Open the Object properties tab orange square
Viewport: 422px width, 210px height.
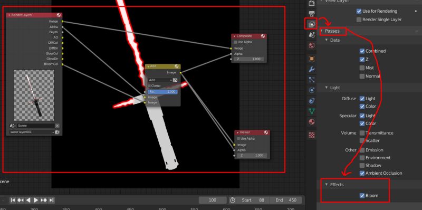(311, 59)
